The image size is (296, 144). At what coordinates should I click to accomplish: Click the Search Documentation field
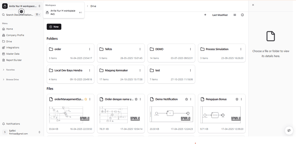[x=21, y=15]
